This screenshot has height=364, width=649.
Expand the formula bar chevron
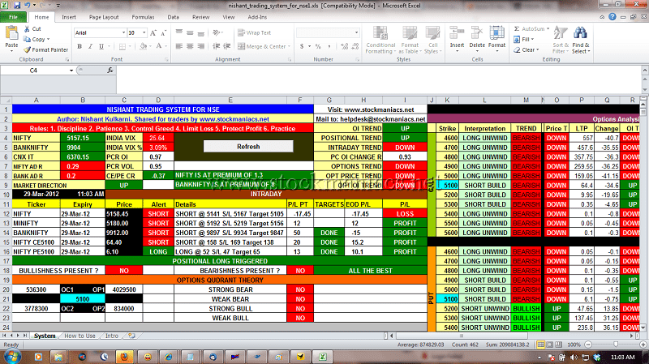pyautogui.click(x=645, y=71)
